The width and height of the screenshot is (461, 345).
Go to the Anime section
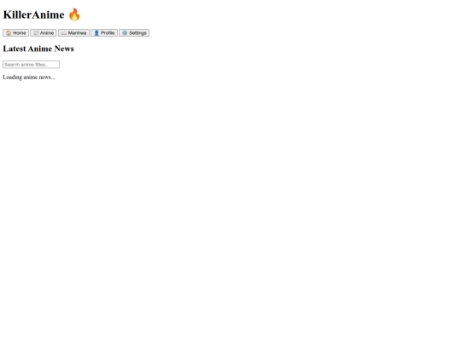[44, 33]
